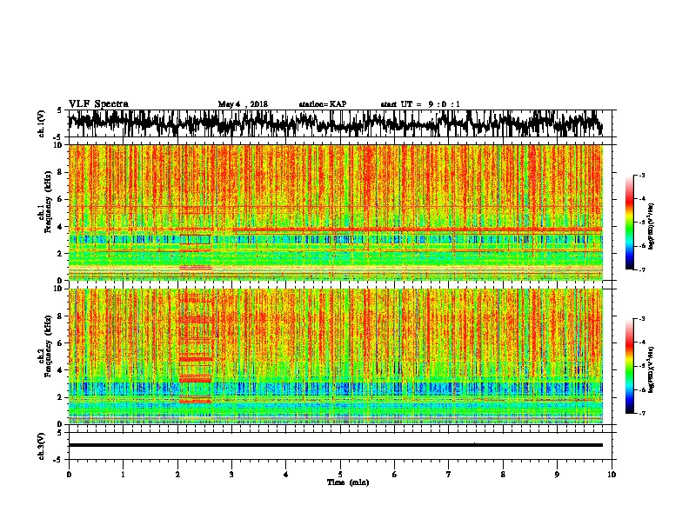The image size is (689, 532).
Task: Click time axis tick label "10"
Action: point(612,475)
